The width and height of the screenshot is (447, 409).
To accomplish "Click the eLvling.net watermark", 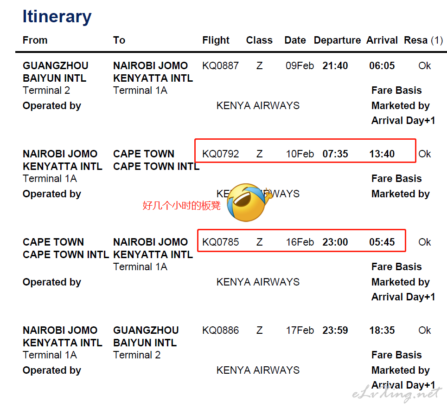I will (x=397, y=393).
